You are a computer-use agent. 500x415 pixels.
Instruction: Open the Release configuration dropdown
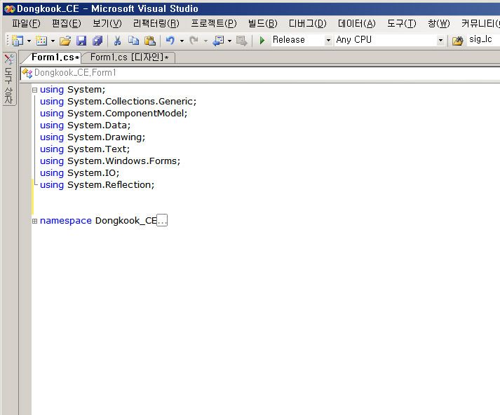tap(328, 41)
